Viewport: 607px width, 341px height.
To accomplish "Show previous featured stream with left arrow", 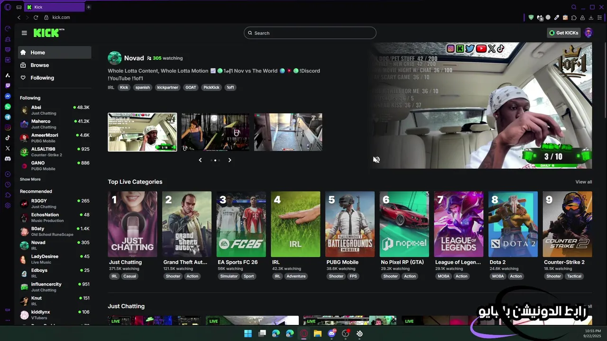I will pyautogui.click(x=200, y=160).
